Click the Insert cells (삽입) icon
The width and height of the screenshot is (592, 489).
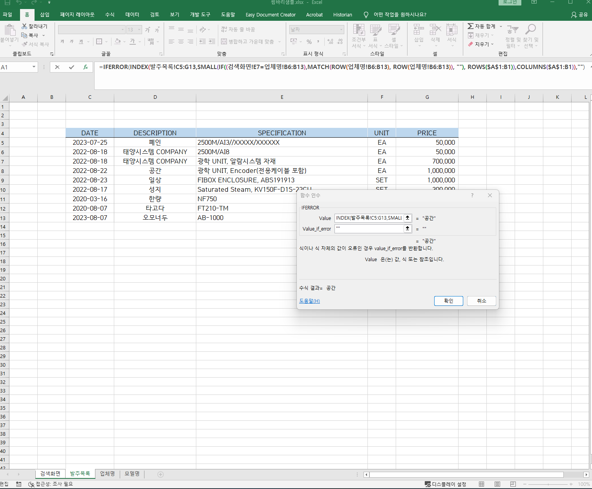point(419,30)
